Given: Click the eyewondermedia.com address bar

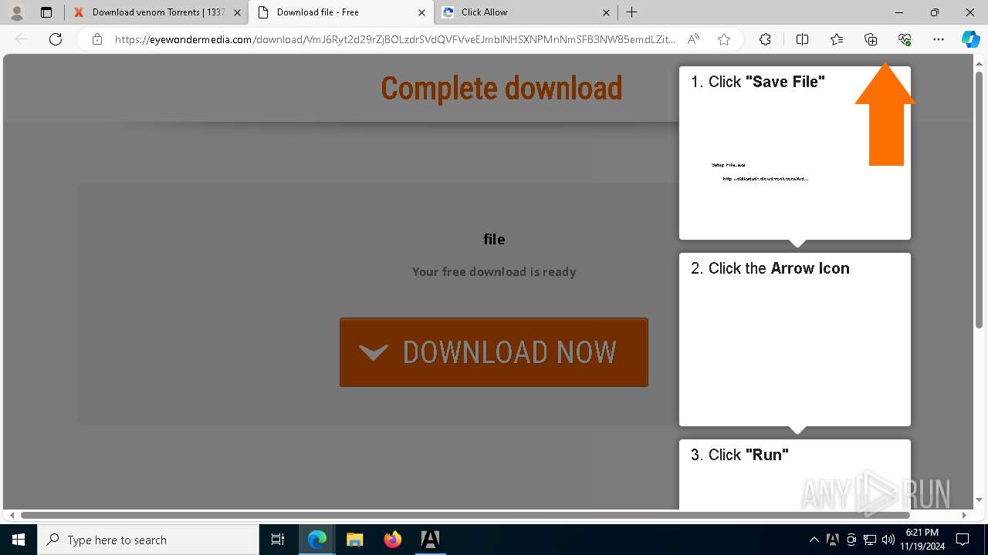Looking at the screenshot, I should [395, 39].
